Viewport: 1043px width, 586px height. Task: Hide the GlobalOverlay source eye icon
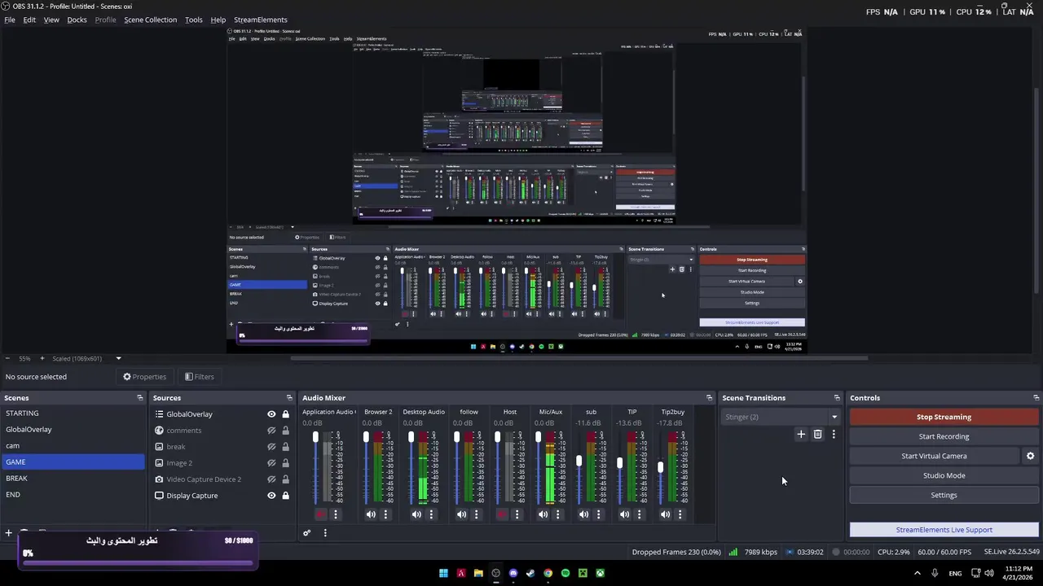coord(271,414)
